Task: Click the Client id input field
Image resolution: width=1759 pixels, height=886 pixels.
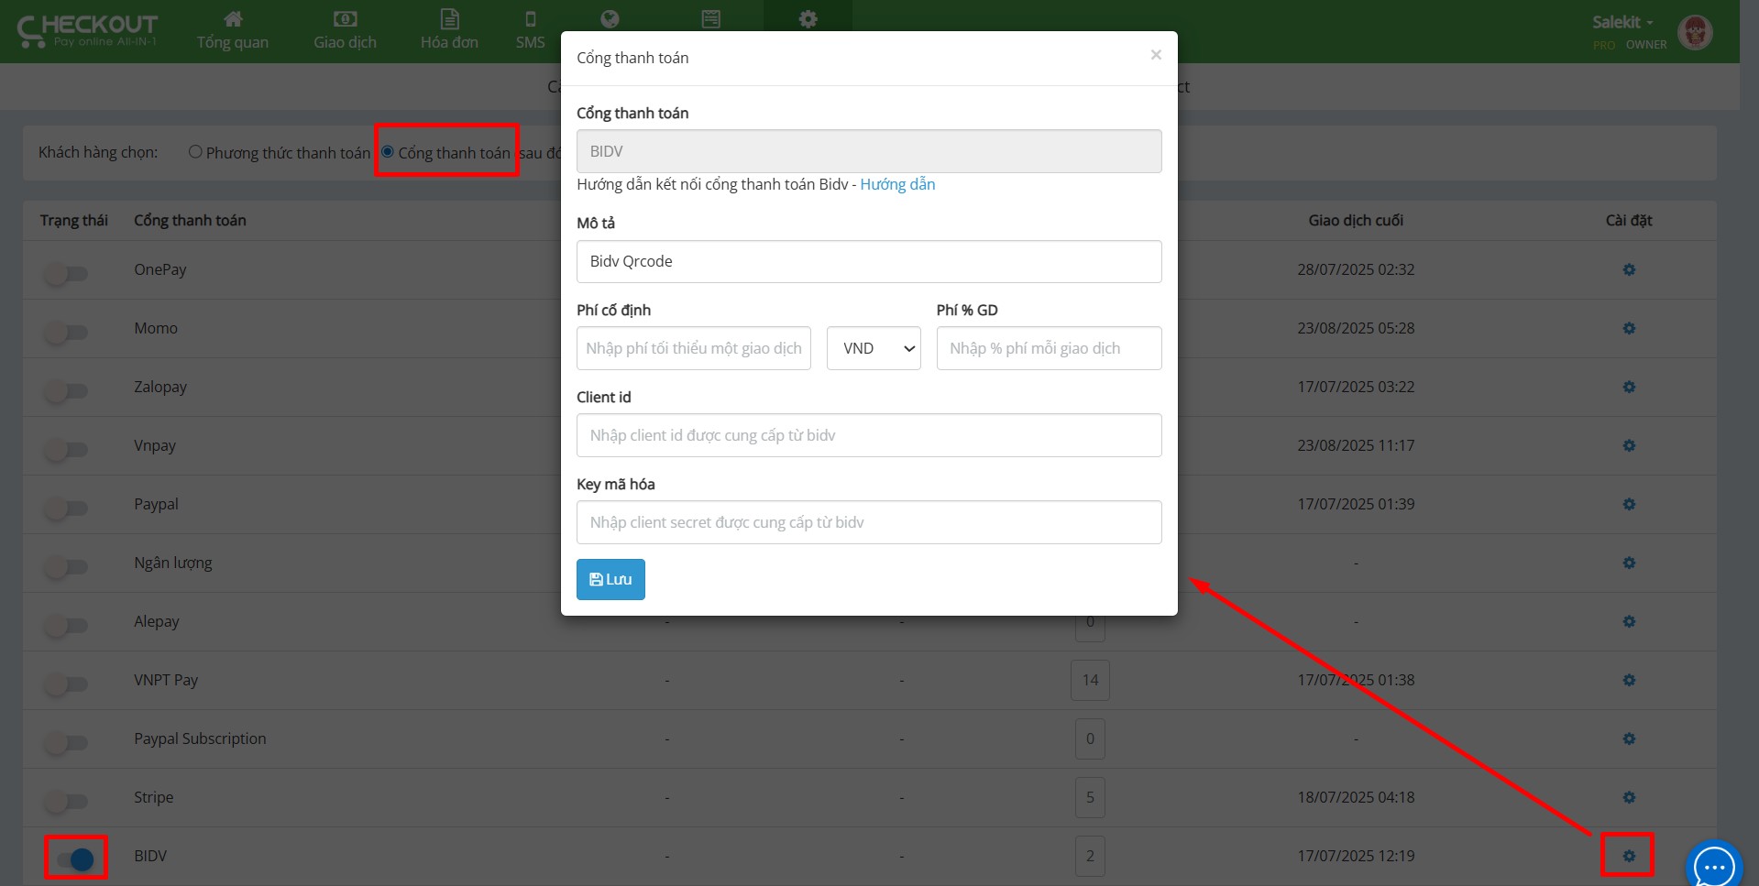Action: coord(868,435)
